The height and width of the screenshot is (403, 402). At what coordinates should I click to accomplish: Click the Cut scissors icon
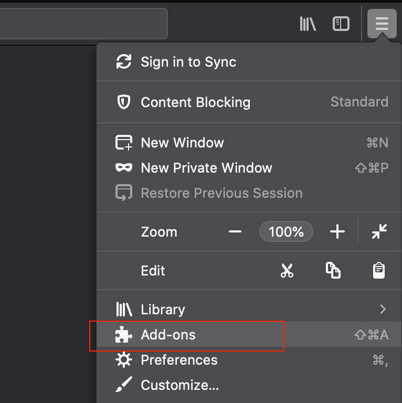[x=287, y=271]
